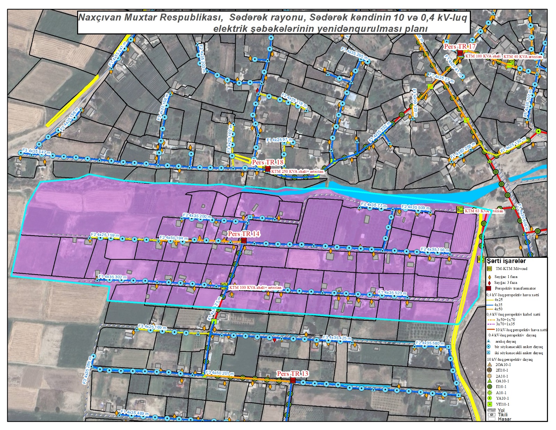This screenshot has width=556, height=430.
Task: Click the aralıq dayaq triangle legend symbol
Action: click(489, 341)
